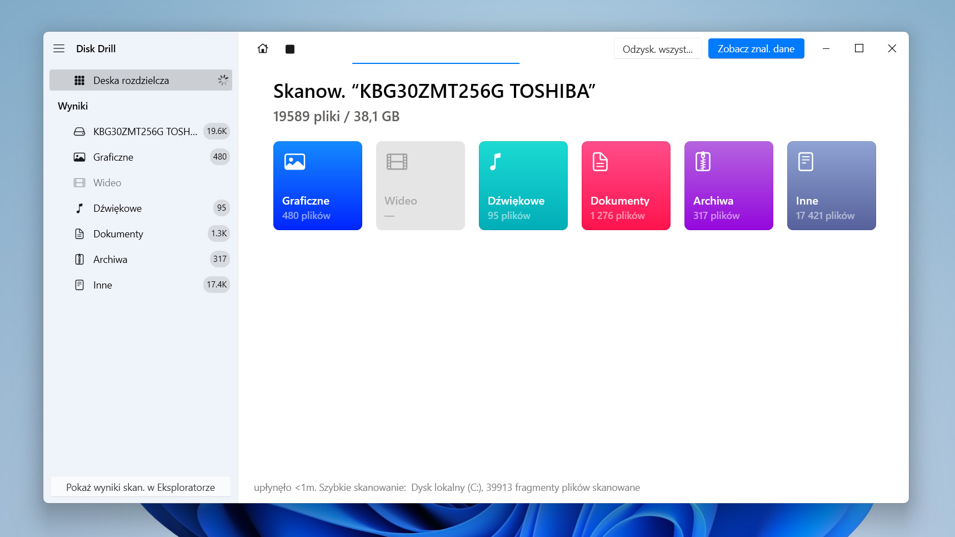
Task: Choose Dźwiękowe in the sidebar list
Action: [117, 208]
